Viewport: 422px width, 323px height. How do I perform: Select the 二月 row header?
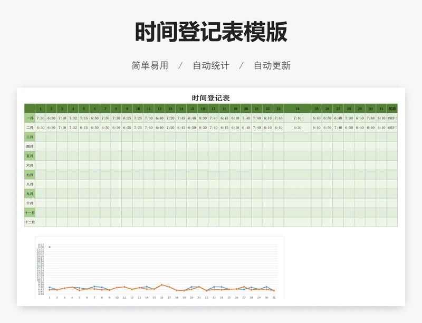click(30, 128)
